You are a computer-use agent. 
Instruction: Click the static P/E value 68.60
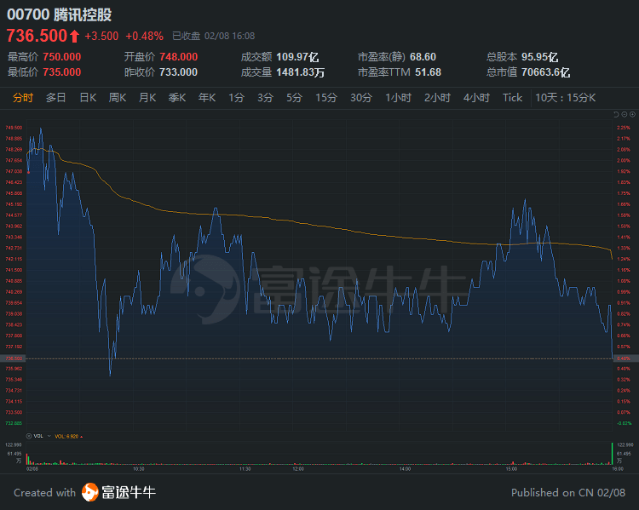click(423, 57)
